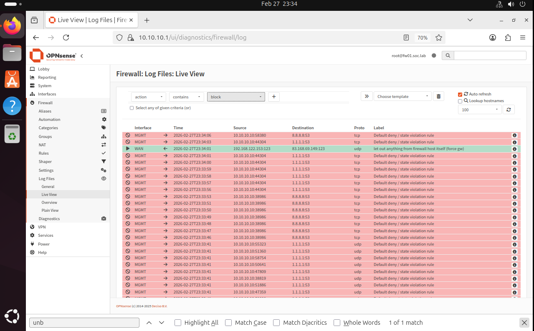Viewport: 534px width, 331px height.
Task: Open the Firefox extensions icon
Action: tap(508, 38)
